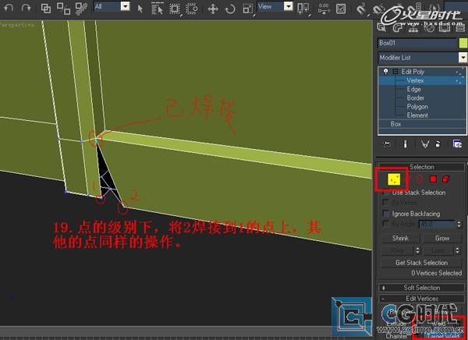Screen dimensions: 468x340
Task: Activate the Select Object arrow tool
Action: [x=140, y=9]
